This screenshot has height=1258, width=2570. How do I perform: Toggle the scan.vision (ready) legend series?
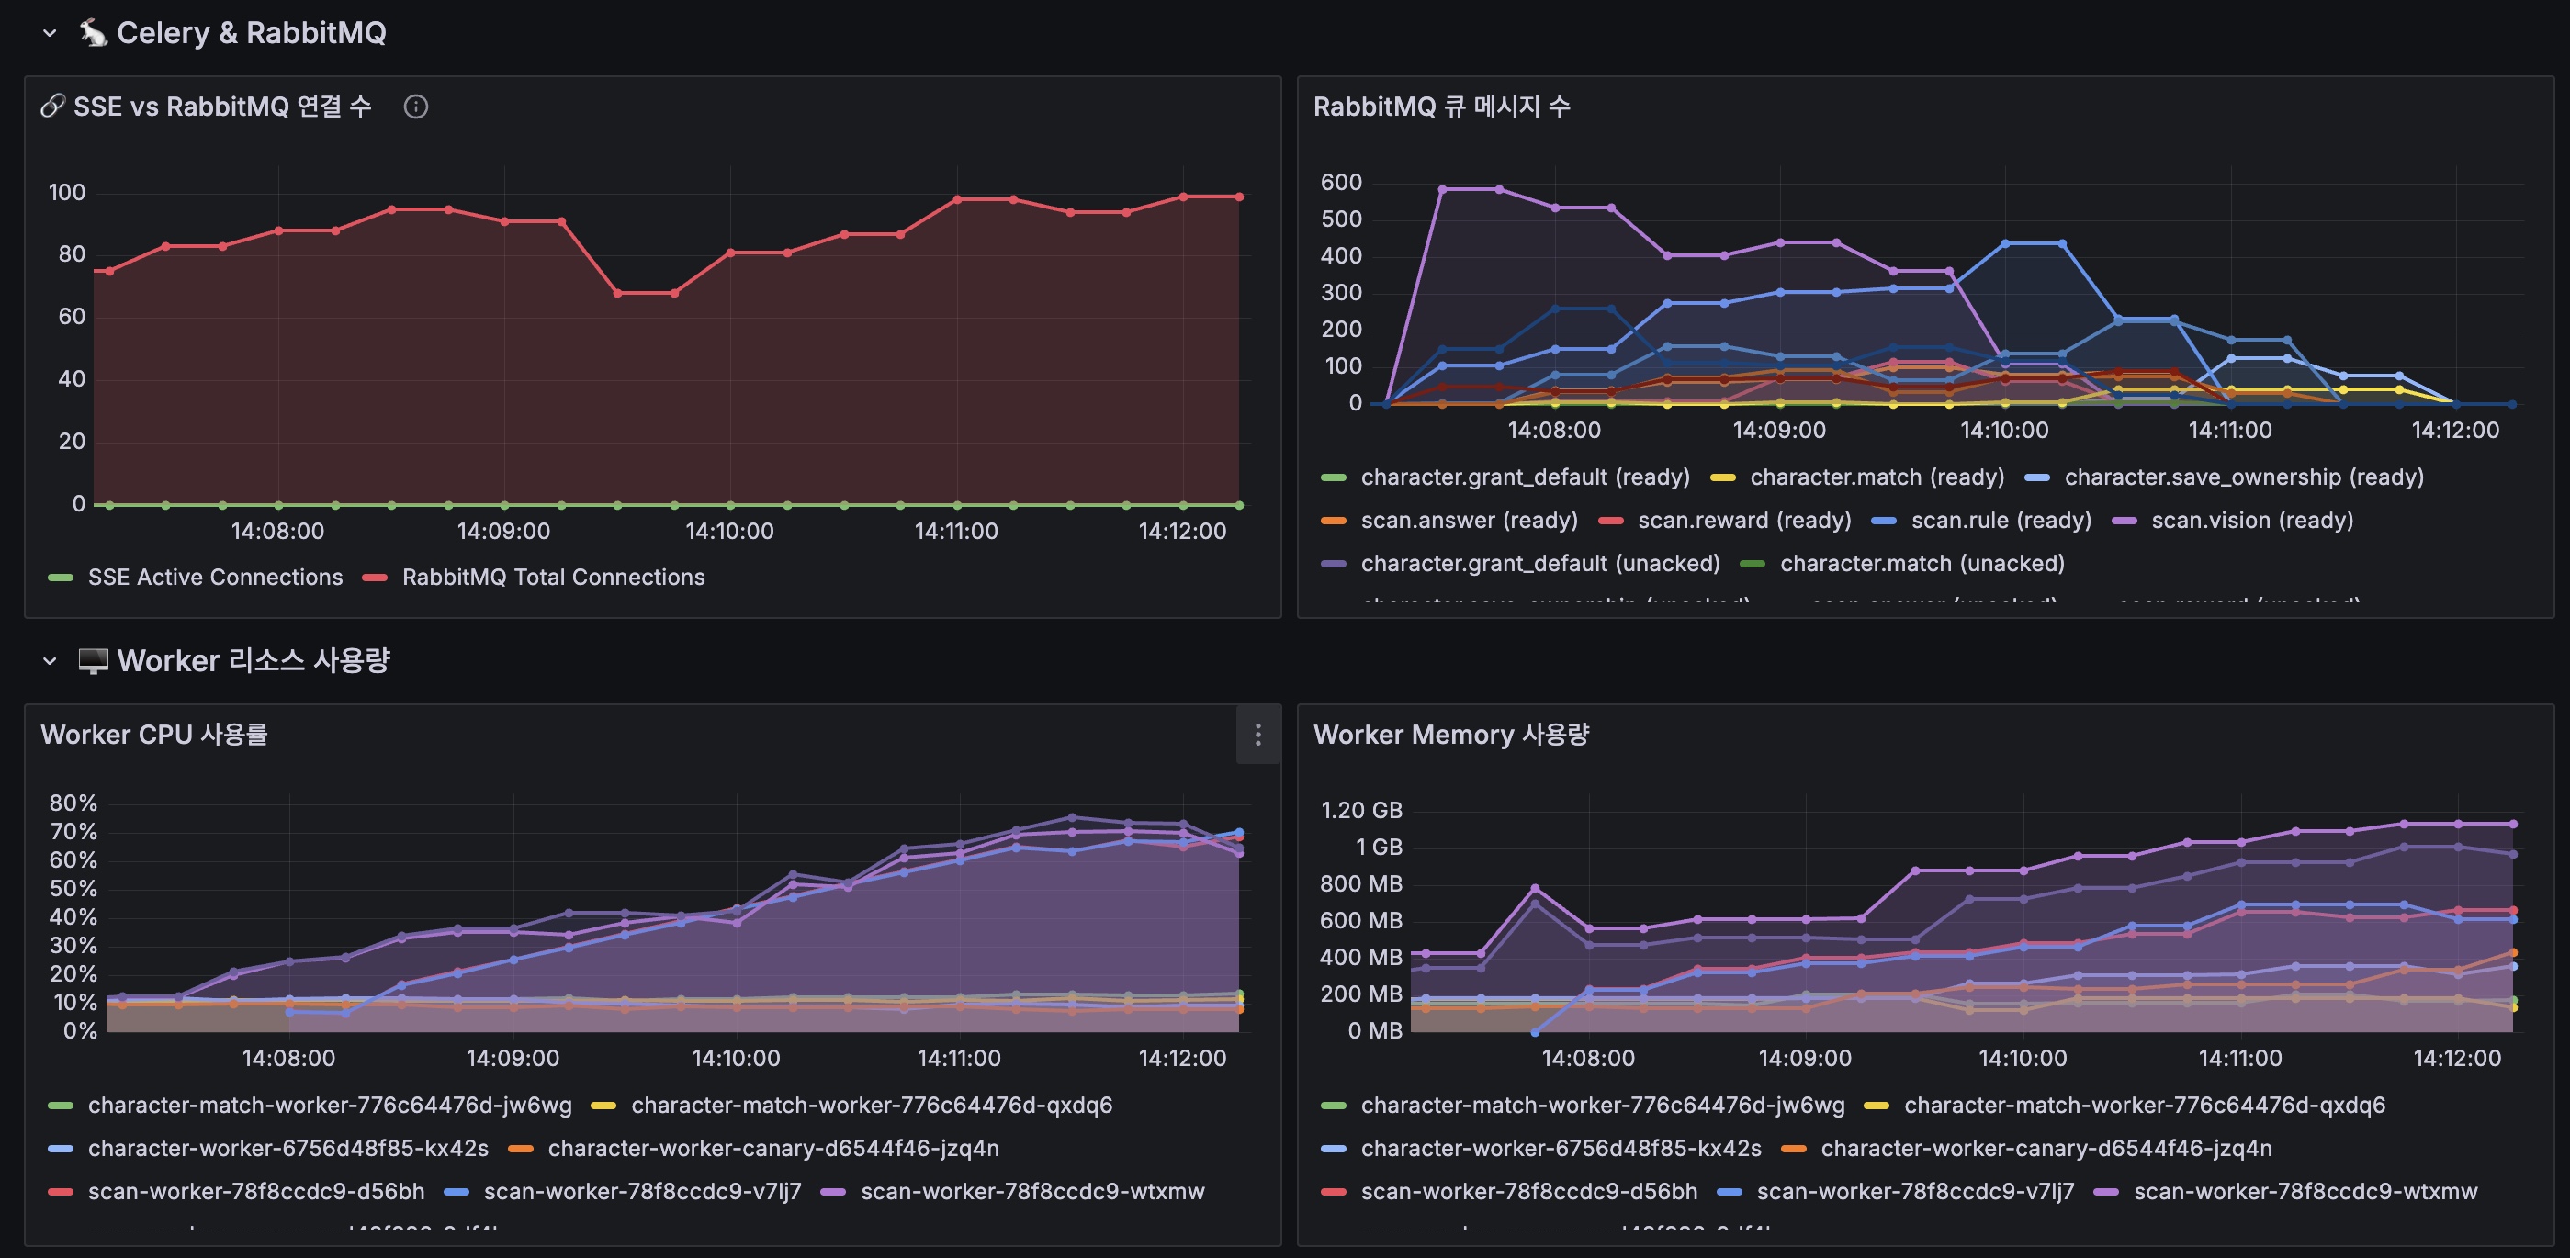click(2252, 521)
